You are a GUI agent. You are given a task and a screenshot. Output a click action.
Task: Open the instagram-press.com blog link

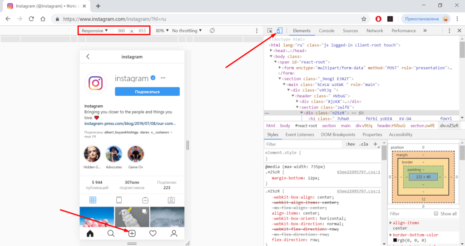130,123
